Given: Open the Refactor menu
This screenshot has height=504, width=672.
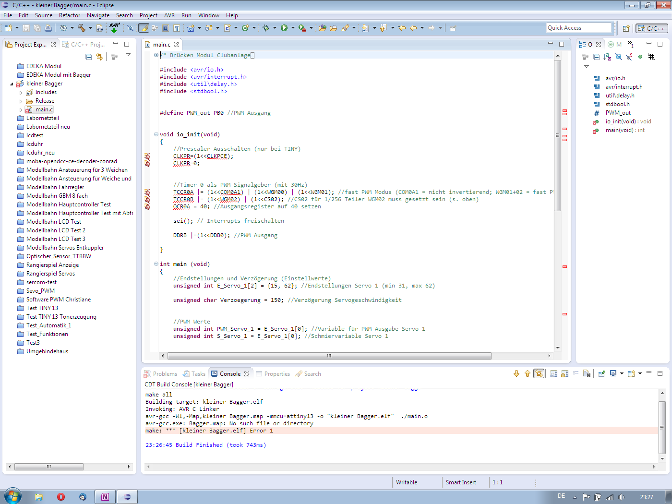Looking at the screenshot, I should (x=70, y=15).
